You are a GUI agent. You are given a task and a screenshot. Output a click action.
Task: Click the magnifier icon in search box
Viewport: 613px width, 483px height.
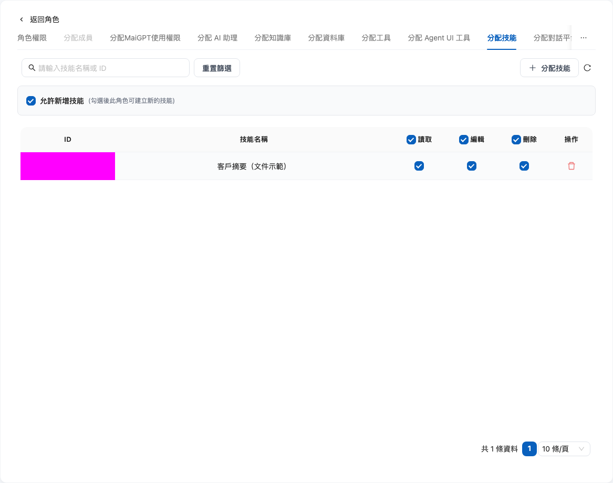pos(32,68)
